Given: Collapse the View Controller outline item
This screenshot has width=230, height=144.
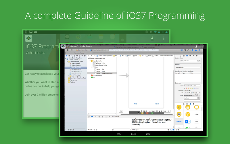Looking at the screenshot, I should pyautogui.click(x=90, y=61).
